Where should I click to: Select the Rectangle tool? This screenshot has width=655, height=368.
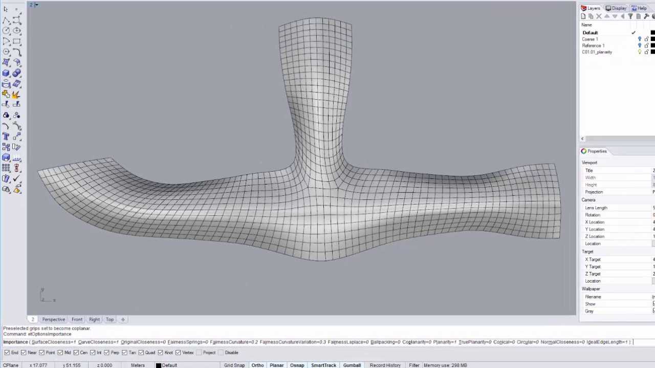(x=17, y=41)
